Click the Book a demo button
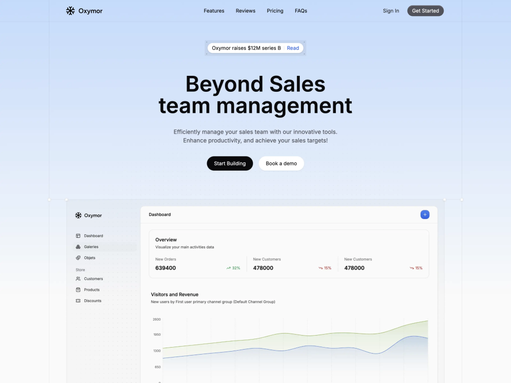The image size is (511, 383). 281,163
